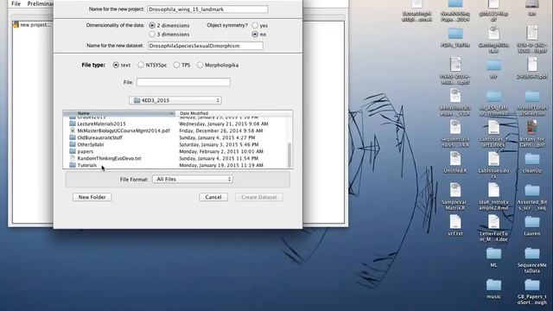Set Object symmetry to yes
Image resolution: width=553 pixels, height=311 pixels.
255,25
